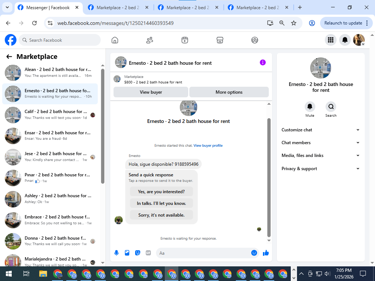
Task: Choose a sticker from the sticker icon
Action: (138, 253)
